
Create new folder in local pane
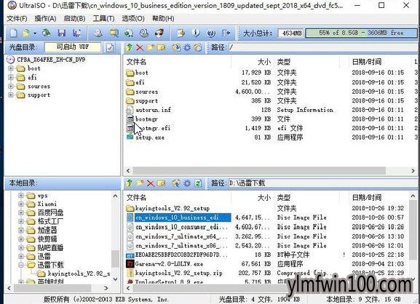[140, 183]
